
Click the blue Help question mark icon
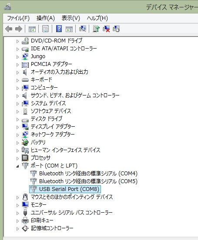(59, 29)
